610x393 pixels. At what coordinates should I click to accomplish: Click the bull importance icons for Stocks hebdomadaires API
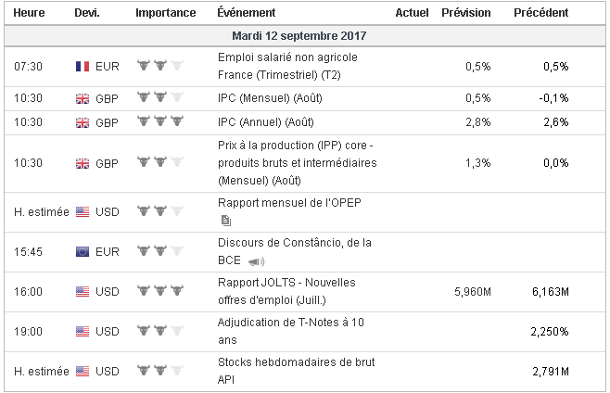tap(159, 371)
